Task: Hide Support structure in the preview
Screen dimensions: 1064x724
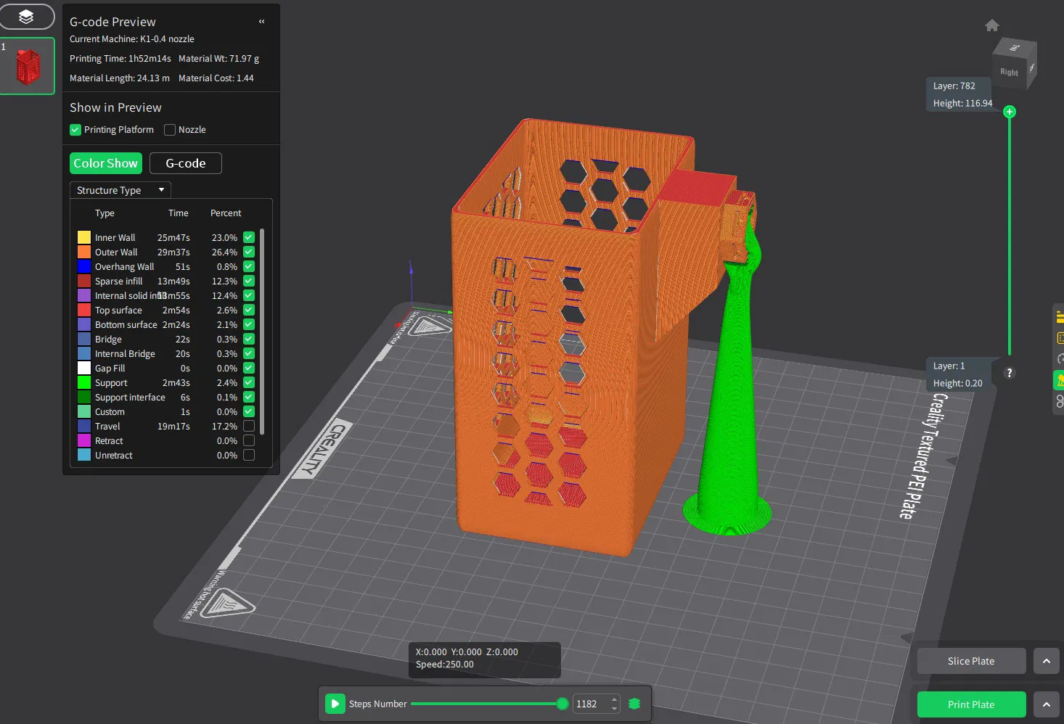Action: (x=249, y=383)
